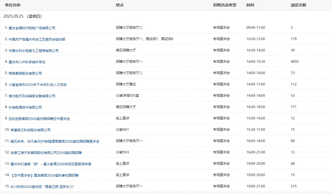Click the 时间 column header
Screen dimensions: 332x194
[x=250, y=5]
